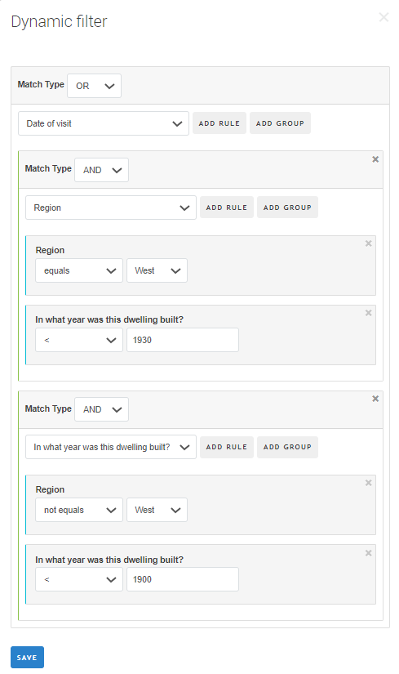399x674 pixels.
Task: Open the first group's AND match type dropdown
Action: pyautogui.click(x=101, y=170)
